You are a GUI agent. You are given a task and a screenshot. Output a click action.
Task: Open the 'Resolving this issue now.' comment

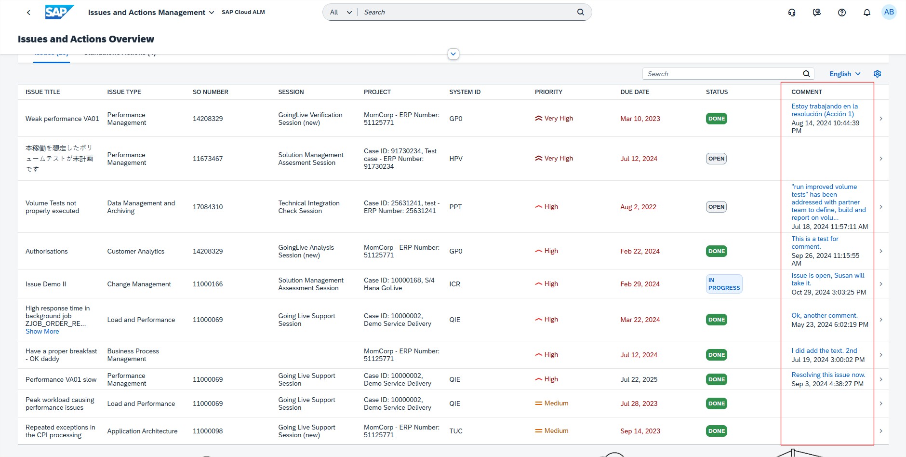click(x=828, y=375)
